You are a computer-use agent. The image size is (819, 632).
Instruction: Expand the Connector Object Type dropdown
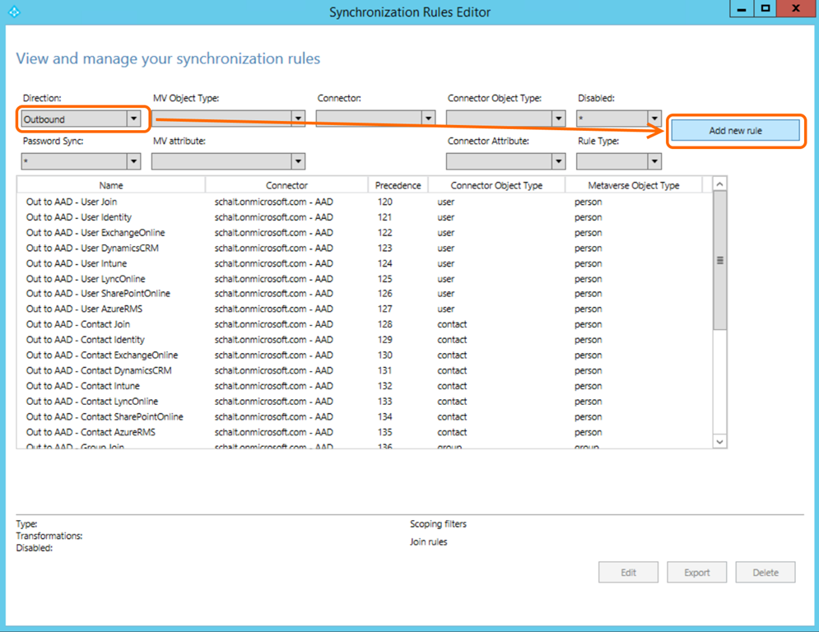[x=505, y=119]
